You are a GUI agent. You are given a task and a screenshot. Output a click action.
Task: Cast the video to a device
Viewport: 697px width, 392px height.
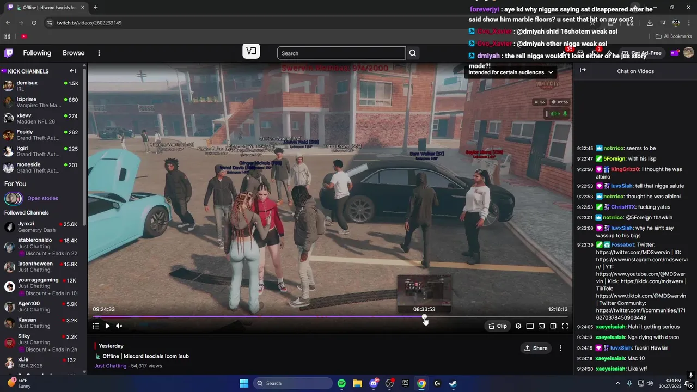[x=542, y=326]
